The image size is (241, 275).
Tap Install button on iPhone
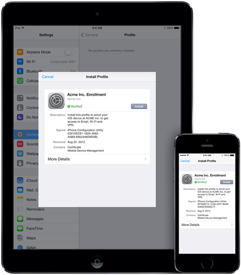click(x=227, y=182)
